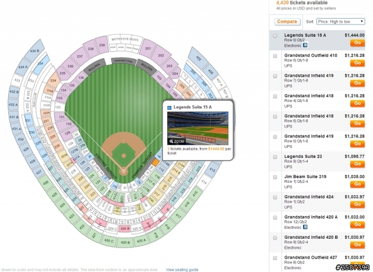Click the stadium view preview thumbnail
373x272 pixels.
pyautogui.click(x=198, y=128)
